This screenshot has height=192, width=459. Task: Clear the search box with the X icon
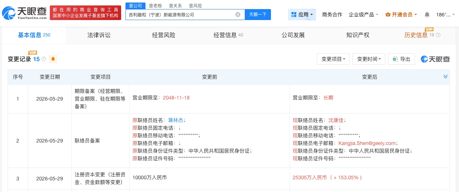[x=238, y=15]
